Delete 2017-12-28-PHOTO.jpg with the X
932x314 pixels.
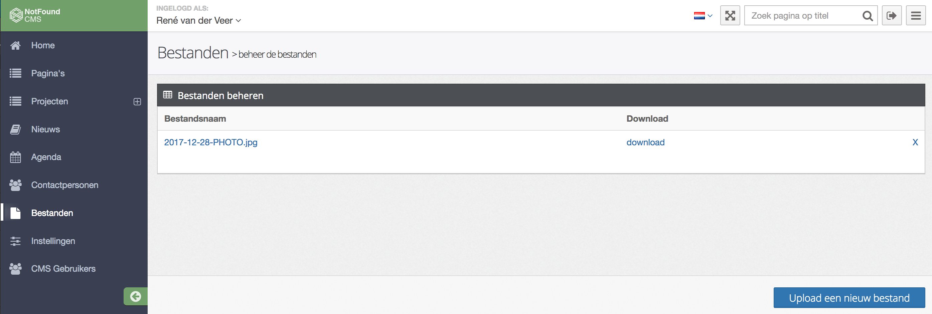tap(915, 143)
